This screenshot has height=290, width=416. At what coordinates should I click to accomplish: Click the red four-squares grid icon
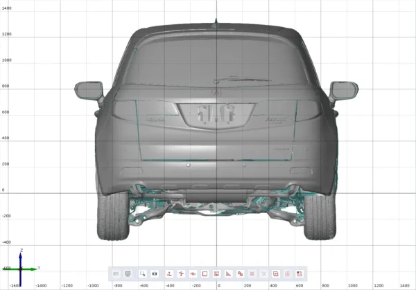point(300,273)
